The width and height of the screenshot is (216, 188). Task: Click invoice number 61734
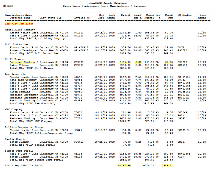pyautogui.click(x=78, y=98)
